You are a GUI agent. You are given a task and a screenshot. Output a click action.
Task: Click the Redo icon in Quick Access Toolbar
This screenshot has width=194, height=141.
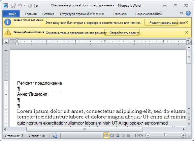30,6
